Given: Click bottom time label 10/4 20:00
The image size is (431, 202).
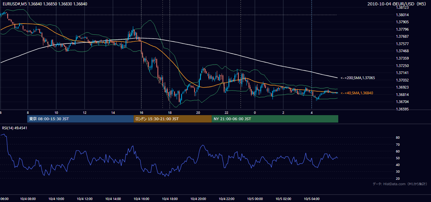Looking at the screenshot, I should pos(198,199).
